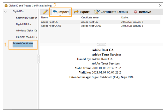The image size is (163, 110).
Task: Select Roaming ID Accounts tree item
Action: tap(26, 18)
